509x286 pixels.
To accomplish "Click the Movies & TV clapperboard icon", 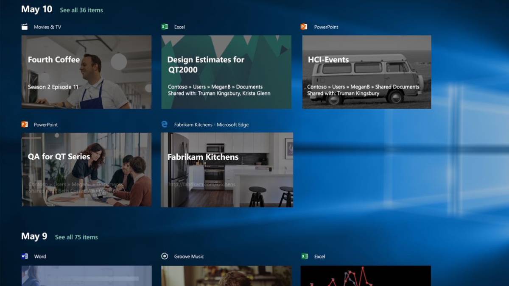I will pyautogui.click(x=25, y=27).
